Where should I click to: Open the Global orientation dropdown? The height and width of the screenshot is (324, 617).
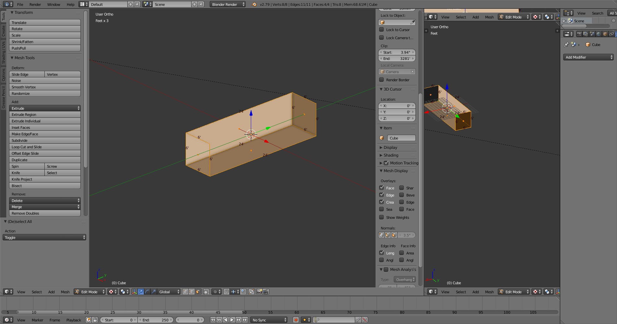pos(169,292)
